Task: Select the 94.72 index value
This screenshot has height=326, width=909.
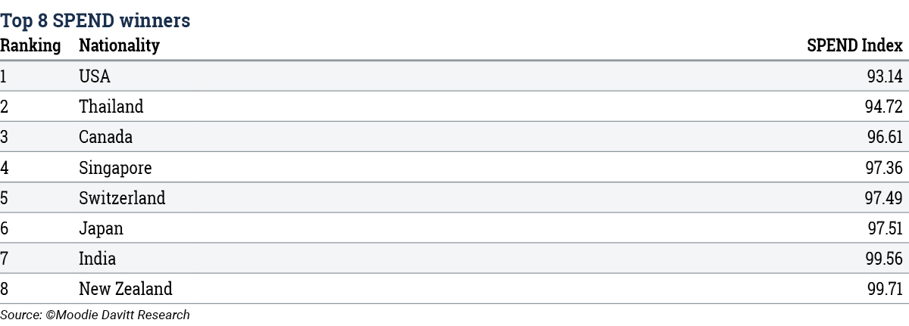Action: pyautogui.click(x=884, y=107)
